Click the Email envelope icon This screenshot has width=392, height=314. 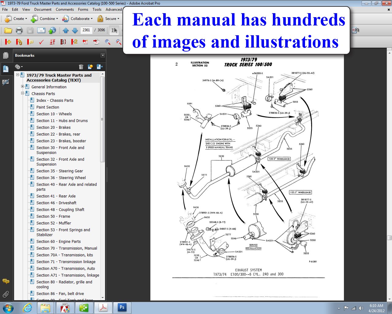[x=41, y=30]
